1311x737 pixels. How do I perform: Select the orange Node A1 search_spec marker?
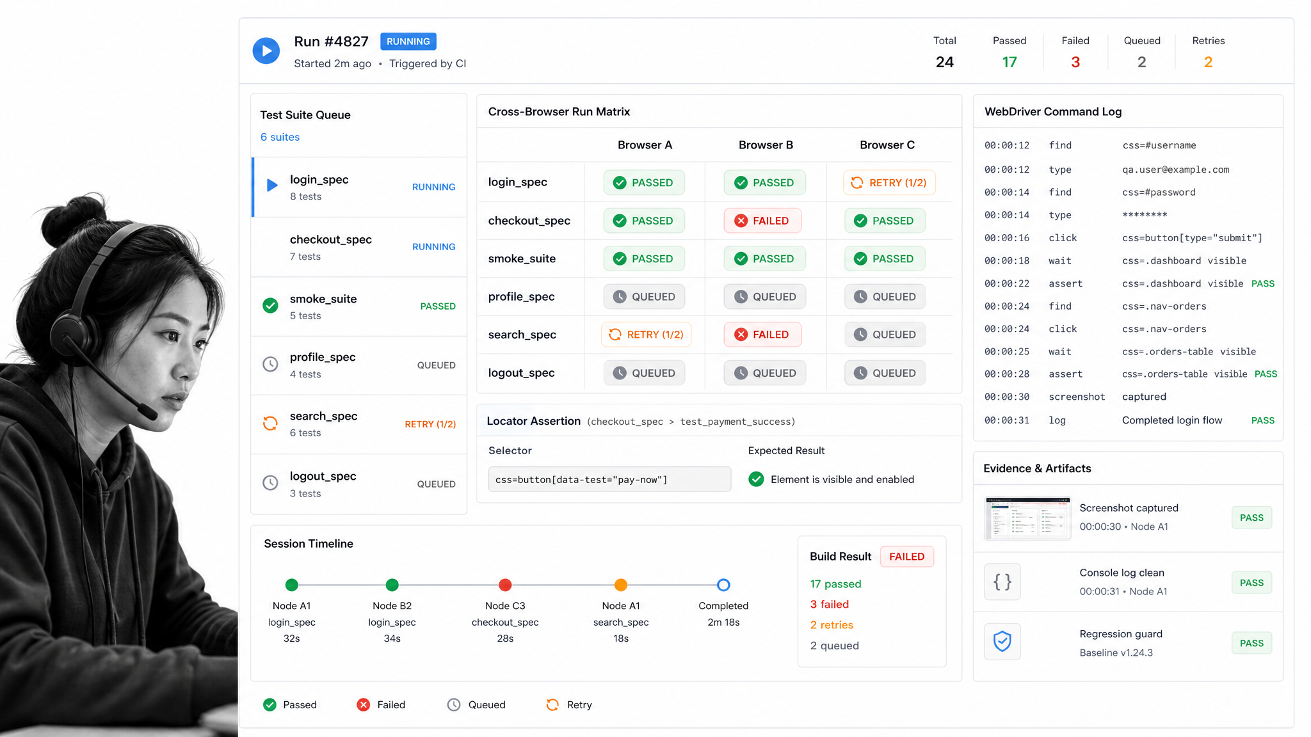click(621, 585)
